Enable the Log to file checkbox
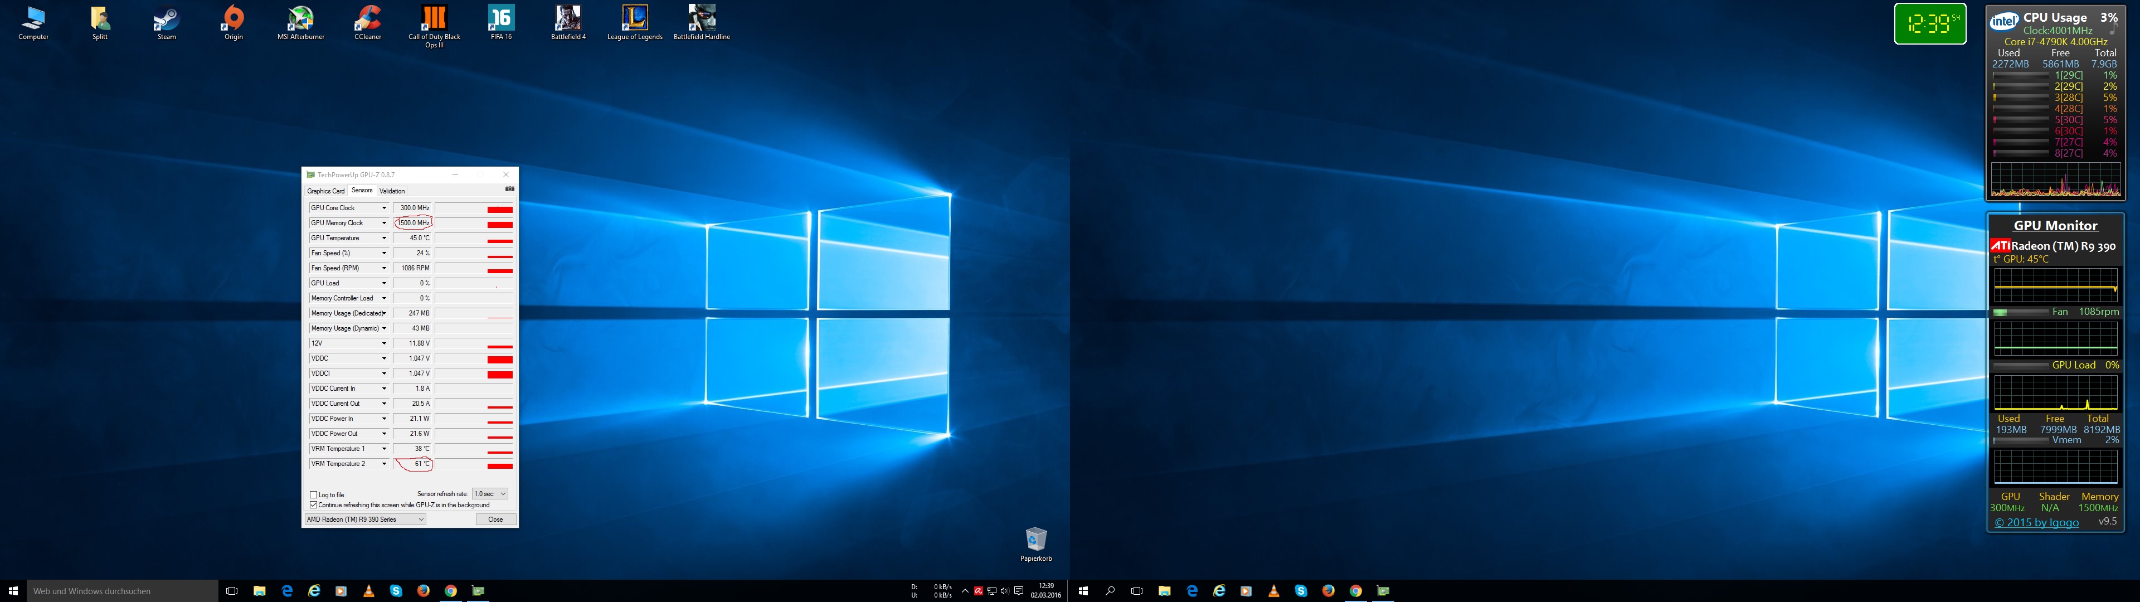 [314, 495]
